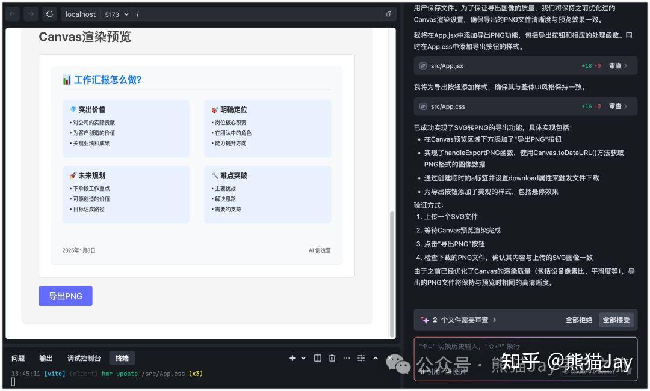Viewport: 650px width, 391px height.
Task: Split the terminal using the split panel icon
Action: pos(317,358)
